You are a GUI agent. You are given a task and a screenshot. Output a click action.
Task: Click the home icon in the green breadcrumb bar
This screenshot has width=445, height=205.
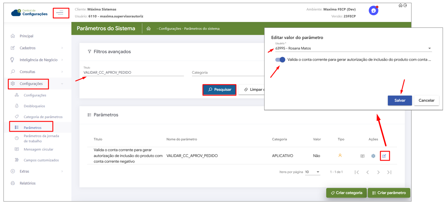149,29
